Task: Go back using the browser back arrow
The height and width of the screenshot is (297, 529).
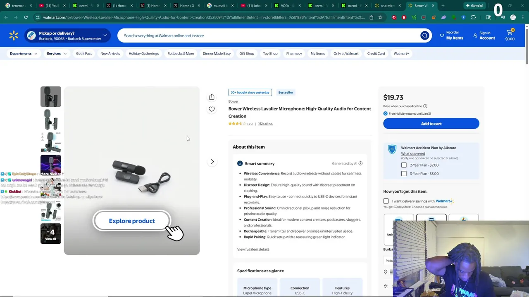Action: (x=6, y=17)
